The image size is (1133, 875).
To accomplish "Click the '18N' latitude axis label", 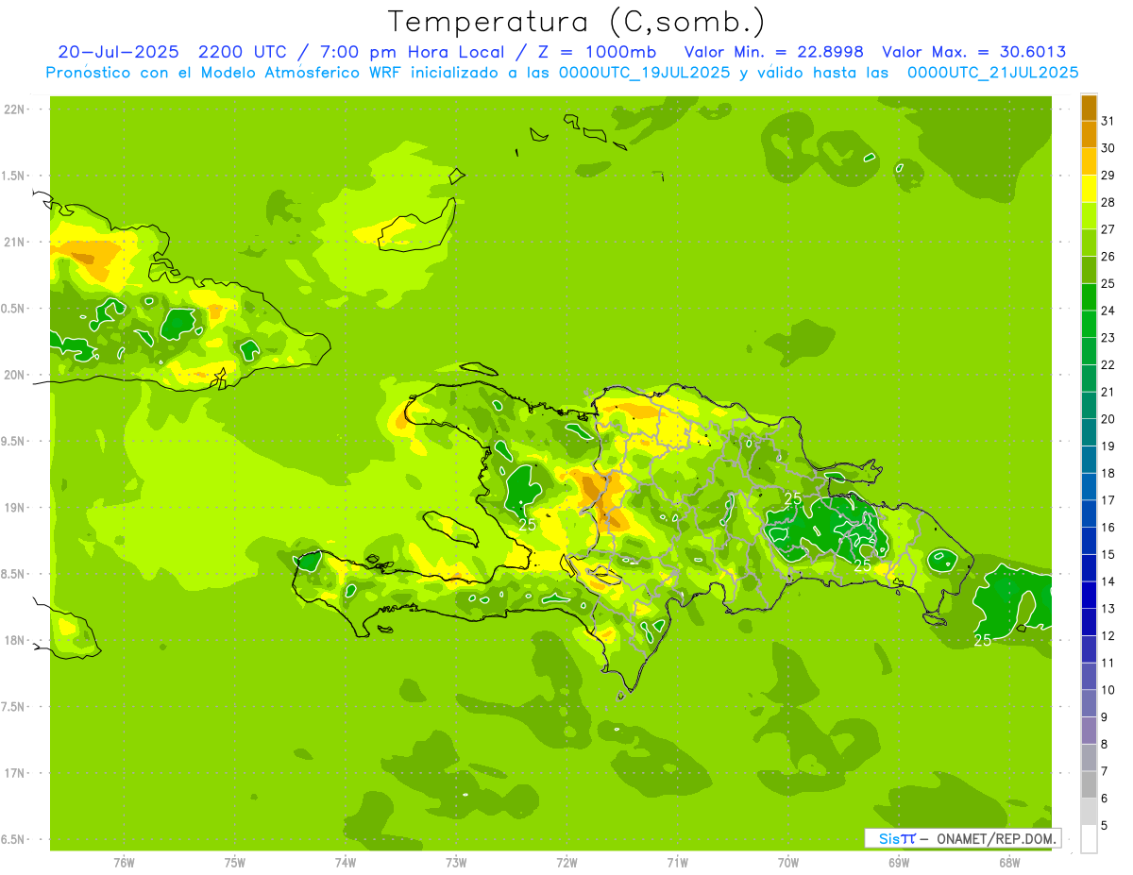I will tap(13, 641).
